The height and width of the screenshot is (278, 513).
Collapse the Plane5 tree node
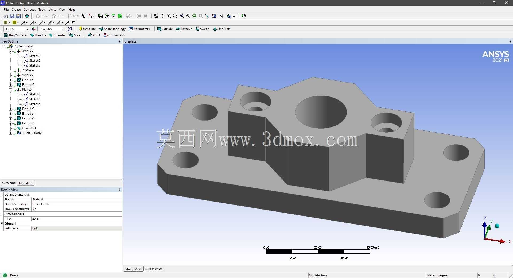coord(11,90)
